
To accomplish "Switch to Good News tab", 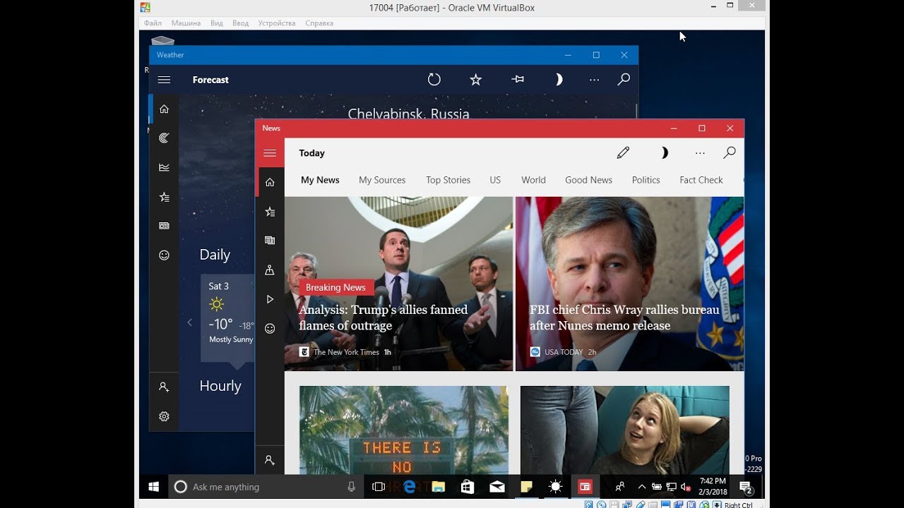I will coord(588,180).
